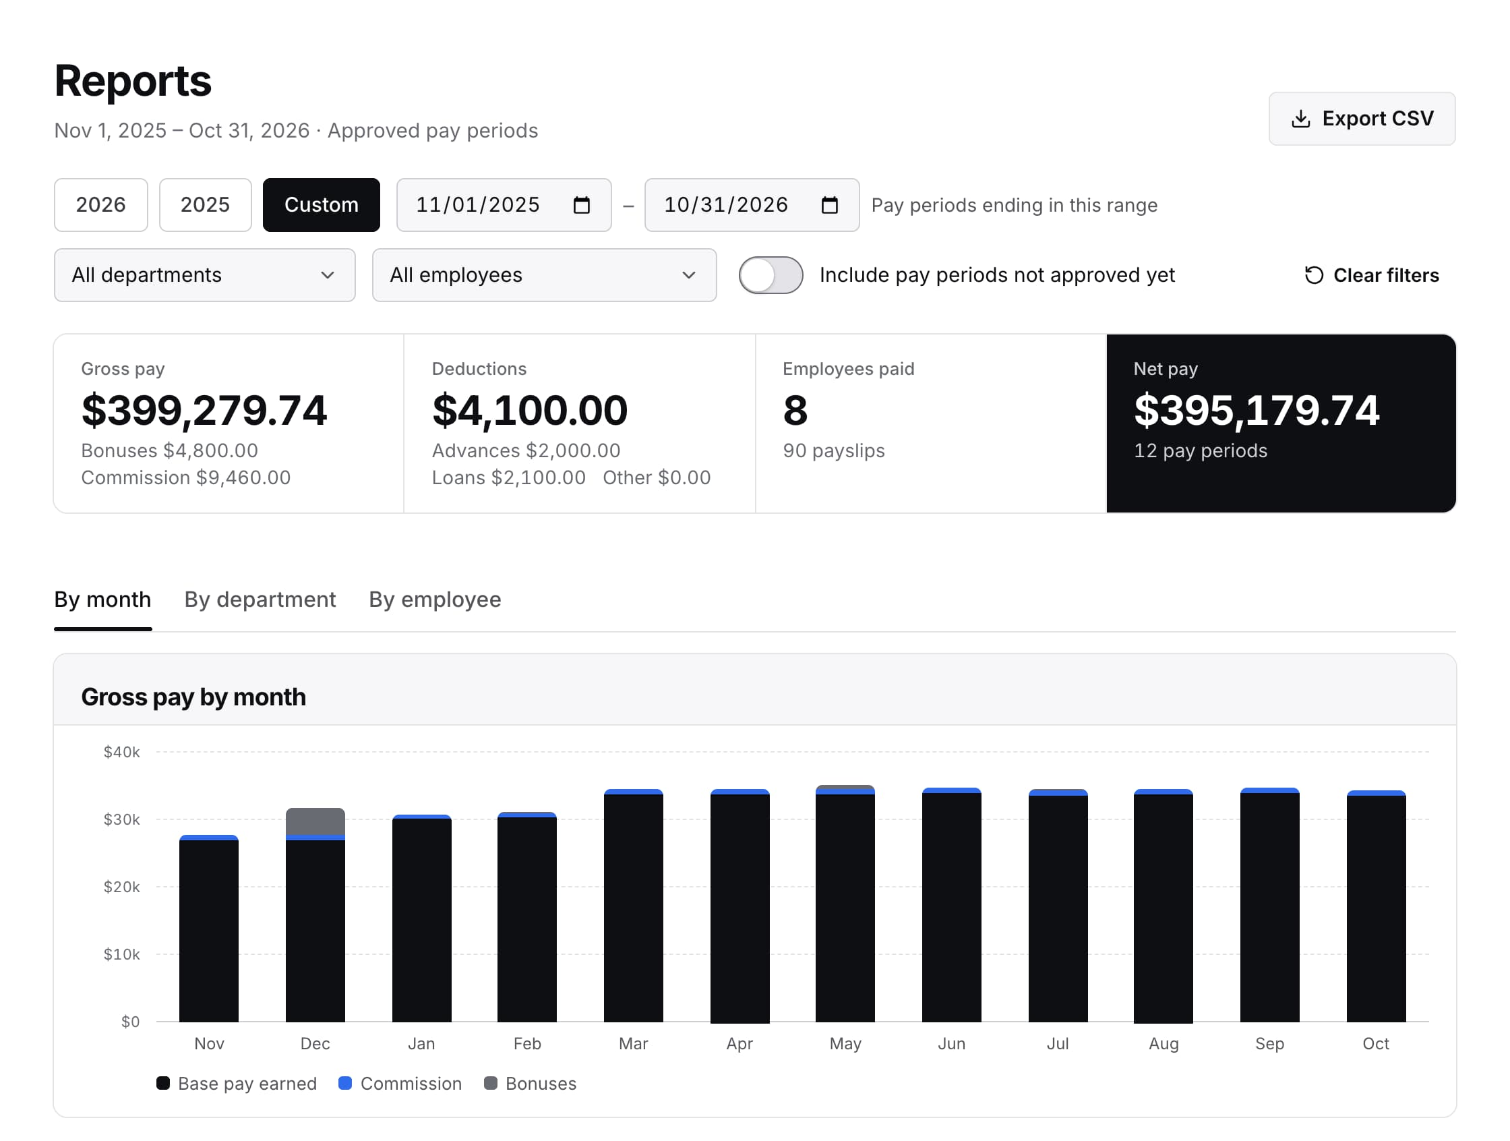Click the $40k axis label
1510x1141 pixels.
(121, 752)
